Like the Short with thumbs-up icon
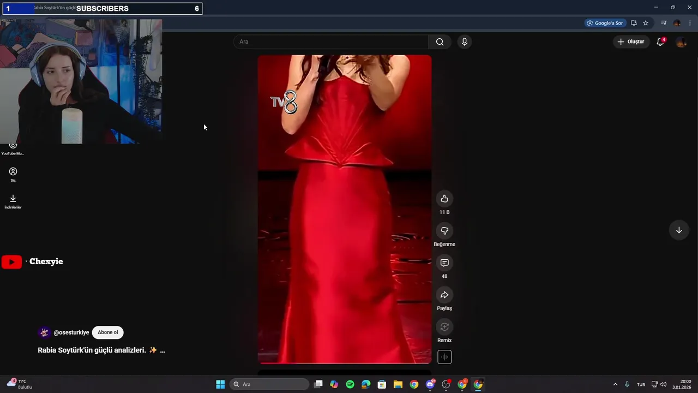The width and height of the screenshot is (698, 393). click(x=444, y=199)
